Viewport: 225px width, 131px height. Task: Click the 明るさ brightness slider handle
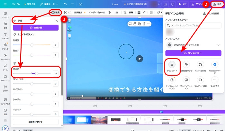pos(37,73)
